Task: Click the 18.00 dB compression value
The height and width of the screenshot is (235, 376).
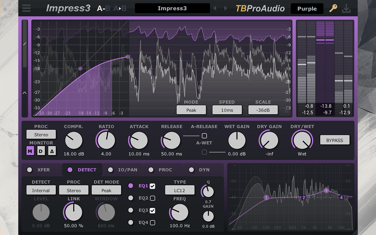Action: tap(74, 154)
